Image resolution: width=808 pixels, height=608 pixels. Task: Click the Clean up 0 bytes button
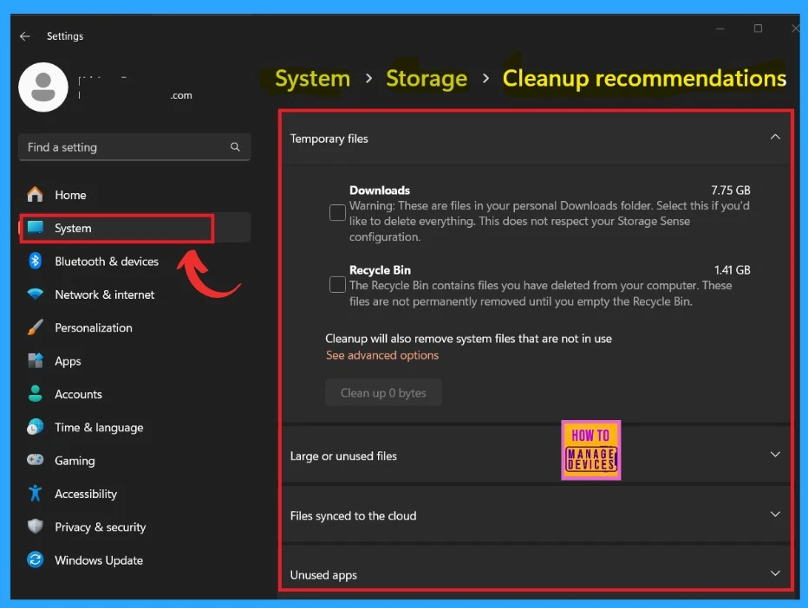[383, 393]
